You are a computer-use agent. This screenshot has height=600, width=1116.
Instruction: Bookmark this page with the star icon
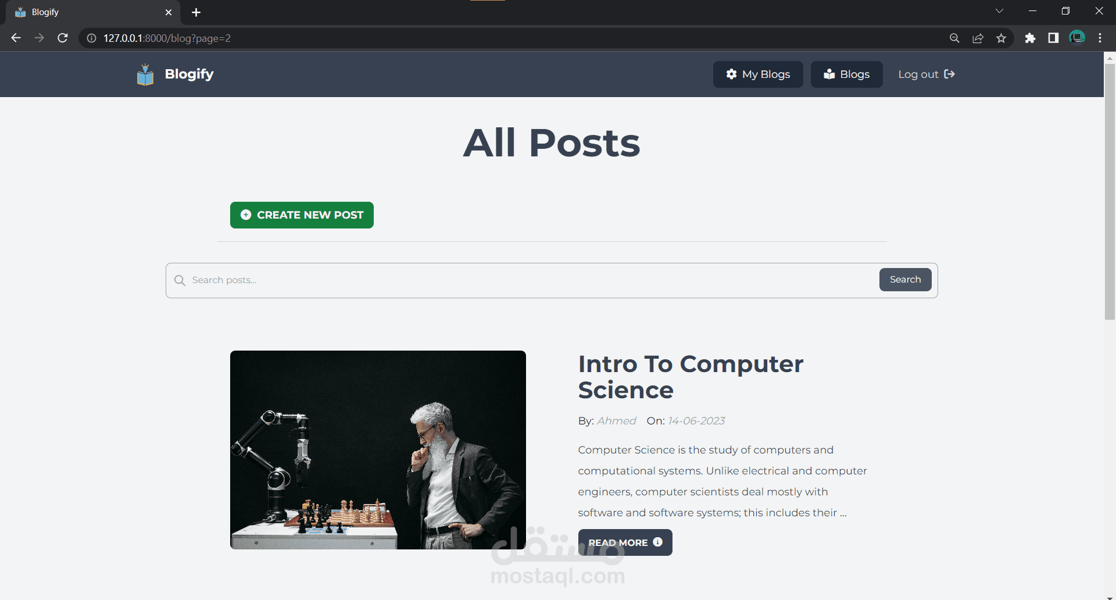(x=1001, y=38)
